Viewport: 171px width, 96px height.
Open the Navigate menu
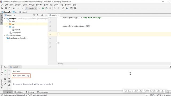coord(18,5)
